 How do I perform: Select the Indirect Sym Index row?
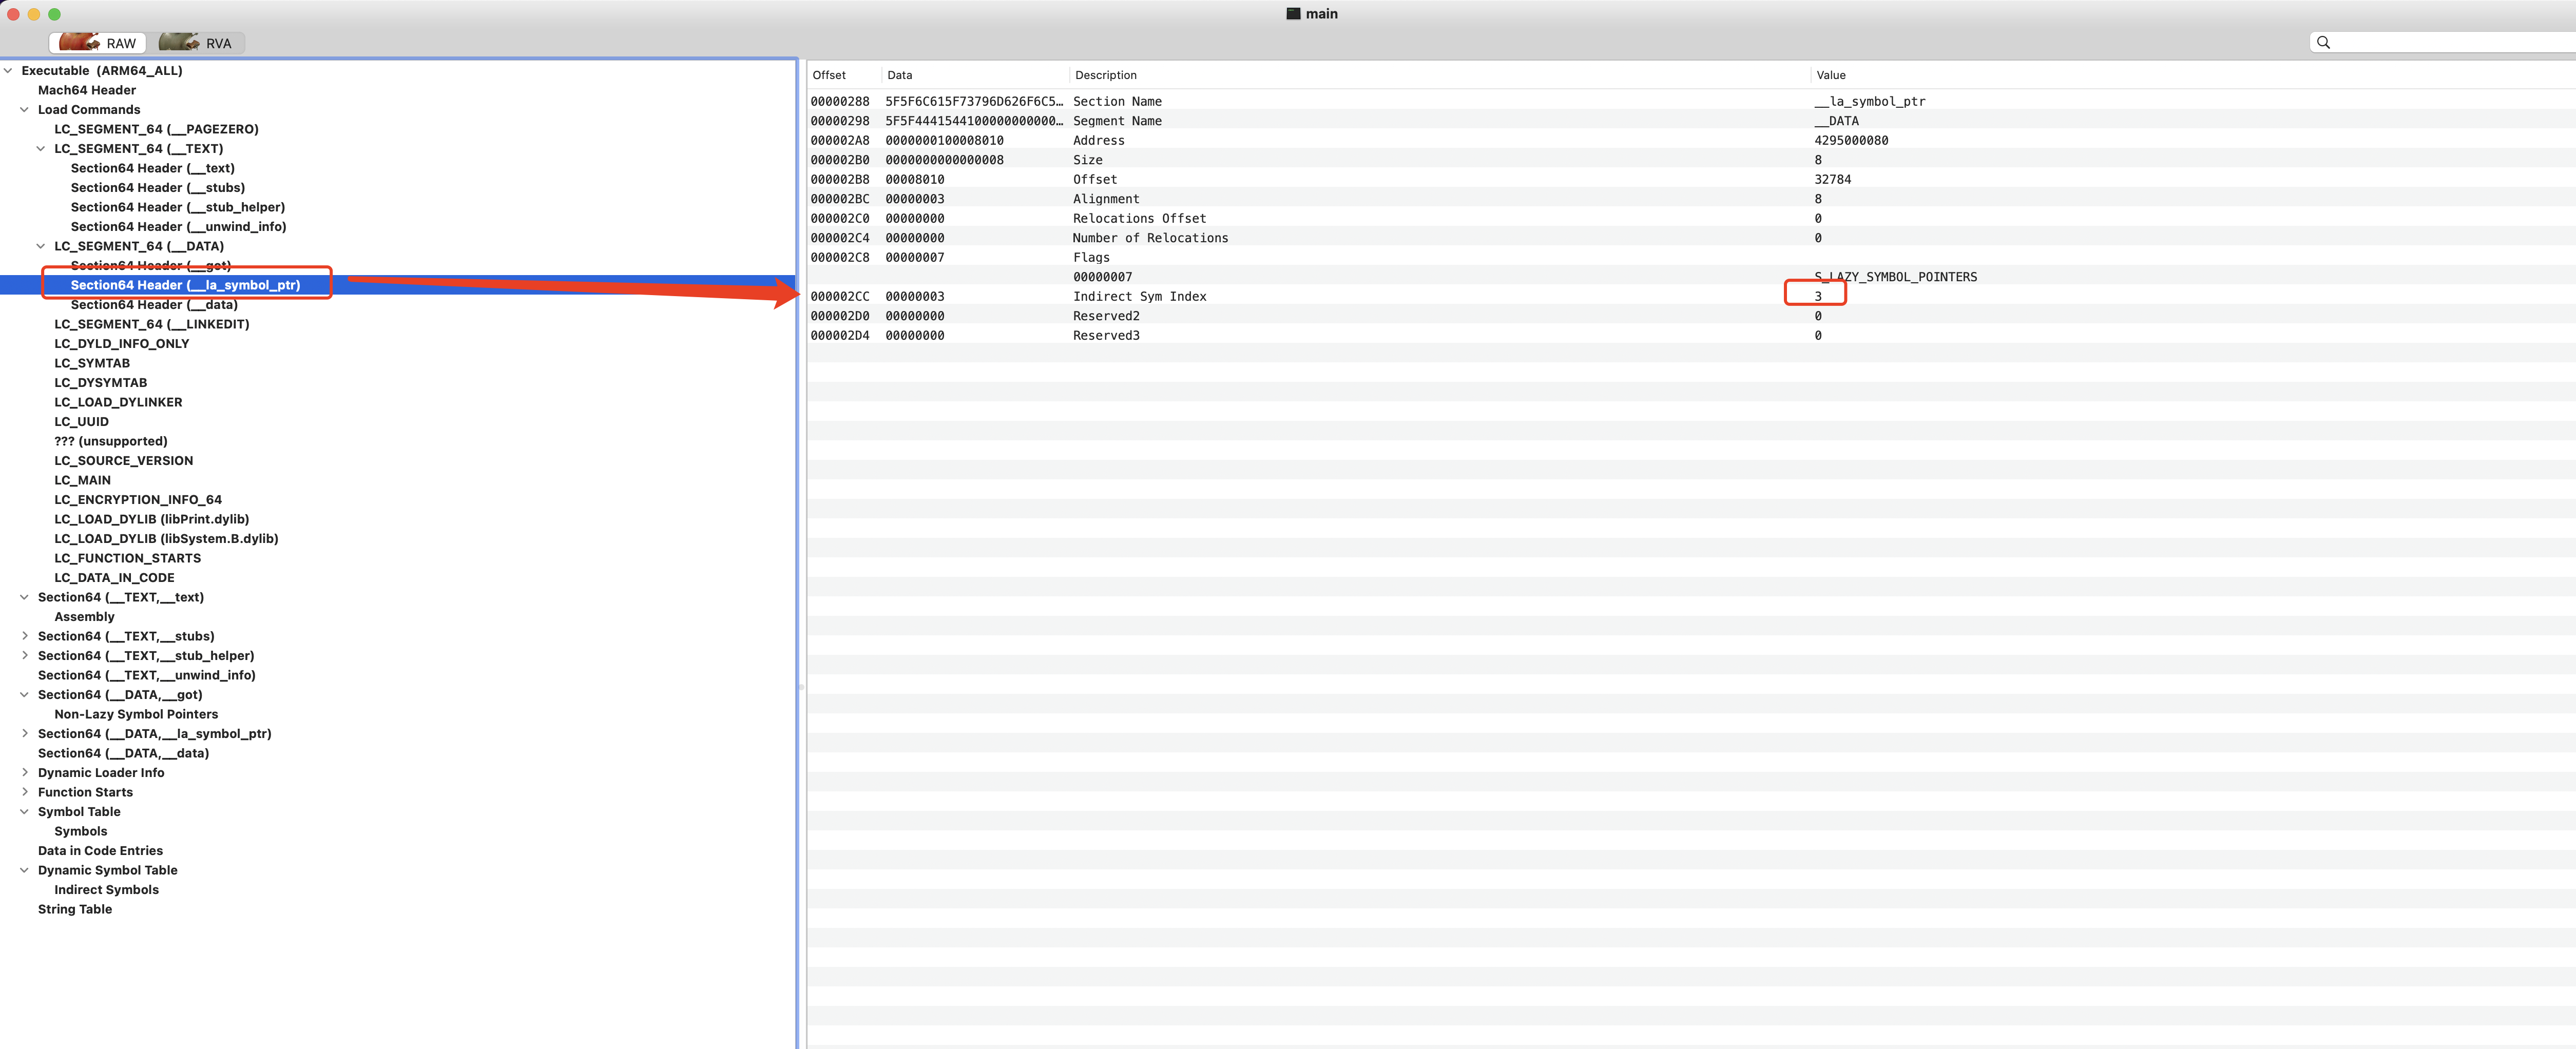(1139, 297)
